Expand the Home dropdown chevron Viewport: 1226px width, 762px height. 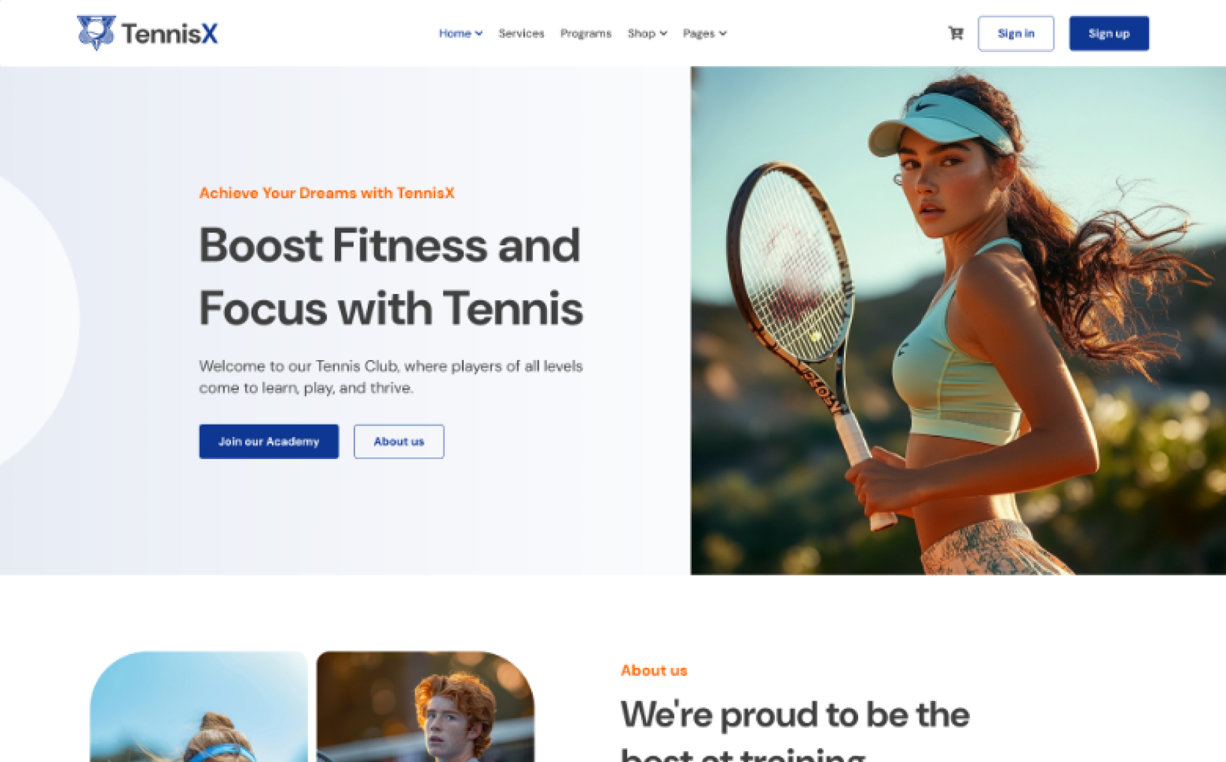pyautogui.click(x=479, y=34)
